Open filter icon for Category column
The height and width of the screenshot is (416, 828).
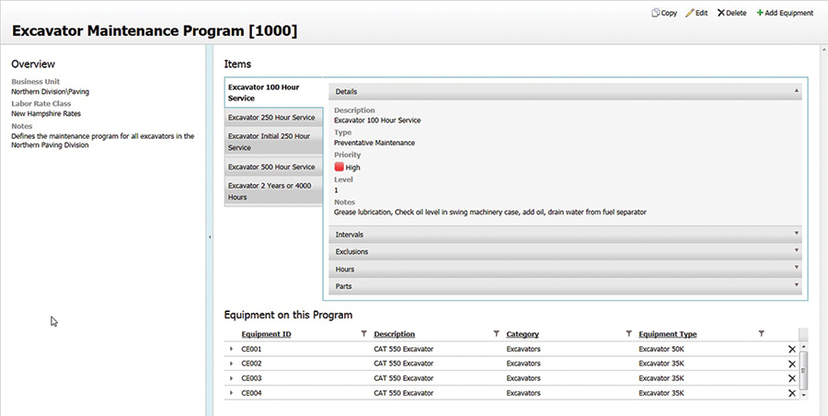(x=628, y=333)
